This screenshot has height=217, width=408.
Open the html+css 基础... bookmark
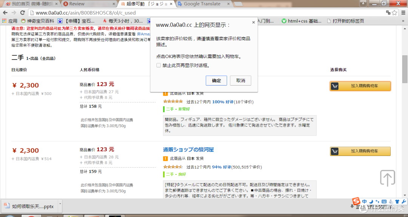tap(301, 21)
